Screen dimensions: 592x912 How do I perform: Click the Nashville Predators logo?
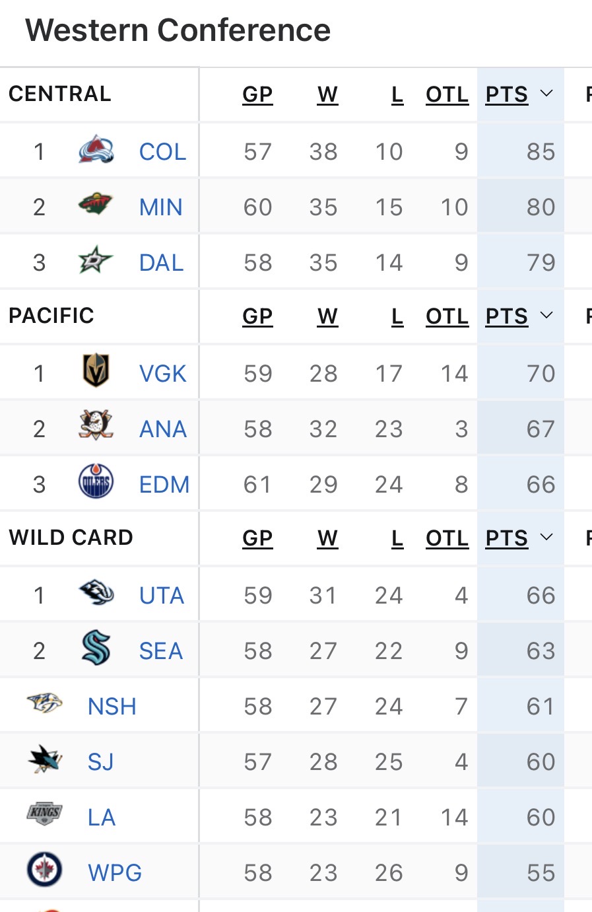tap(45, 704)
